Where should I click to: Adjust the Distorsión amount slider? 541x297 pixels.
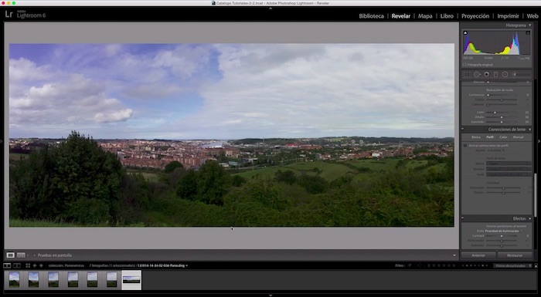(x=503, y=187)
